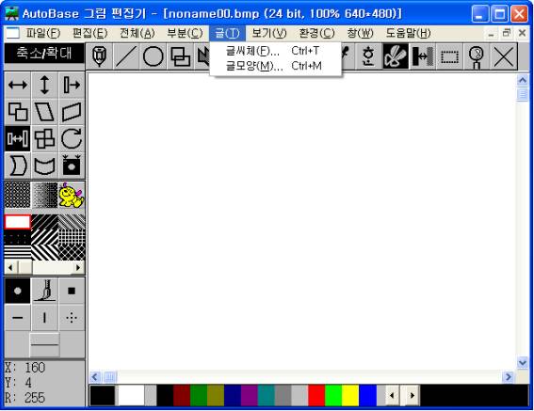Click the vertical scrollbar down arrow
This screenshot has width=534, height=411.
click(523, 363)
